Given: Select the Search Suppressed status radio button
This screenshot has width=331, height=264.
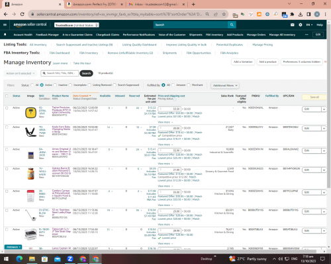Looking at the screenshot, I should coord(115,85).
